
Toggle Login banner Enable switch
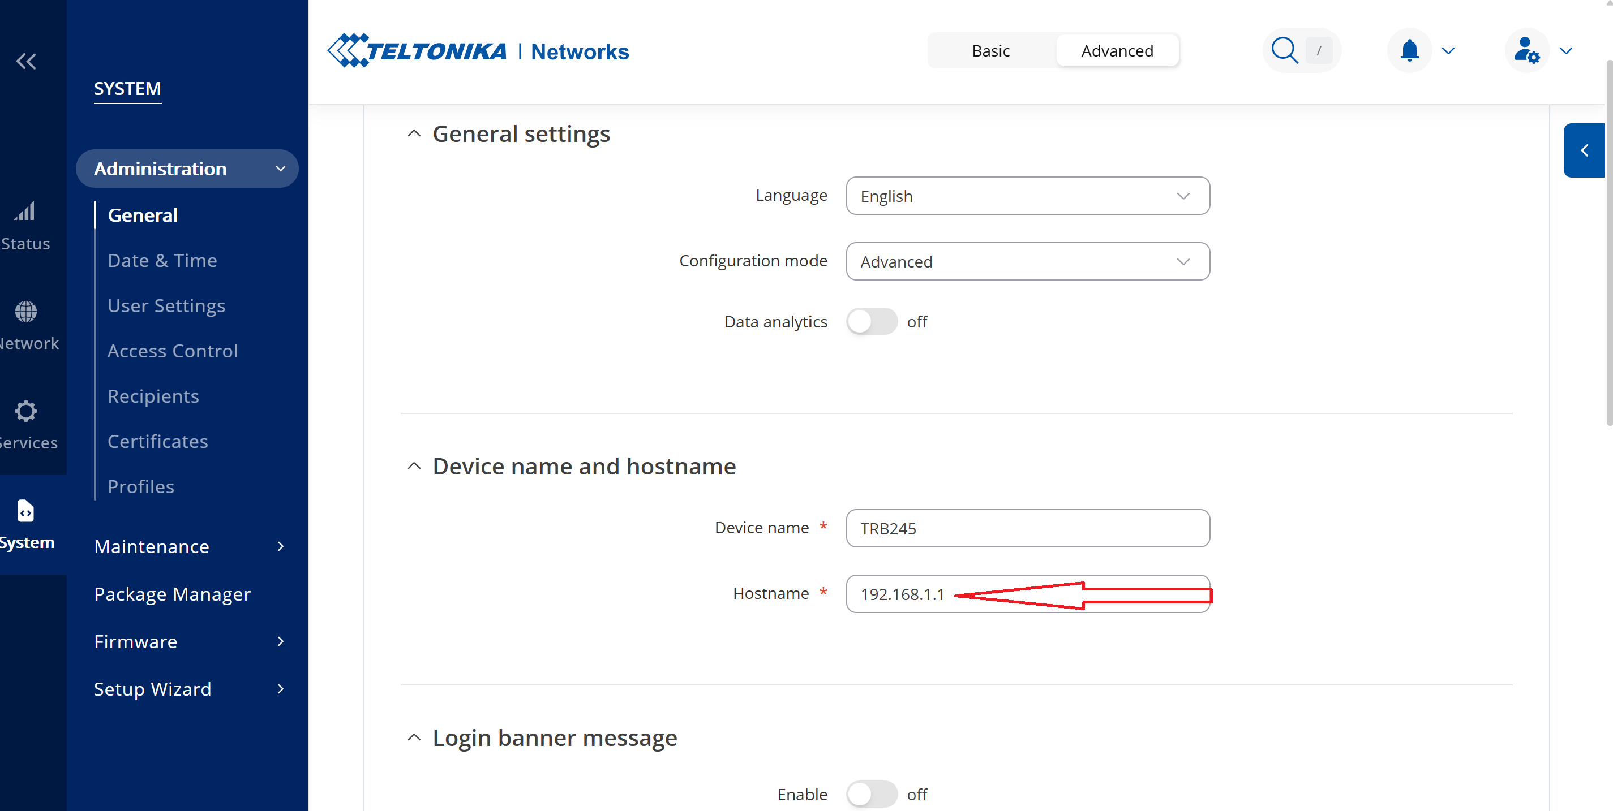[872, 794]
